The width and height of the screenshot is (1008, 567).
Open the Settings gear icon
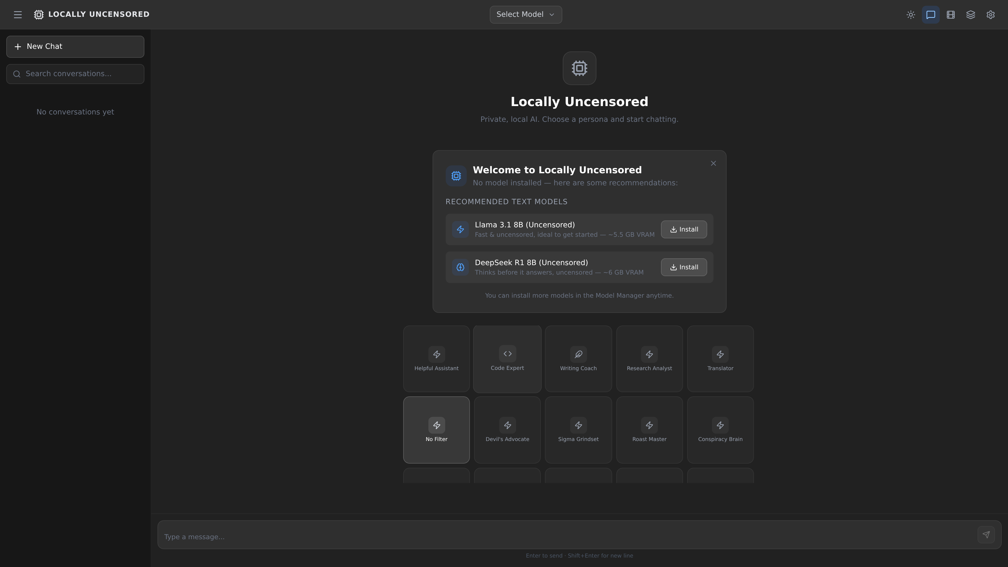(x=991, y=14)
